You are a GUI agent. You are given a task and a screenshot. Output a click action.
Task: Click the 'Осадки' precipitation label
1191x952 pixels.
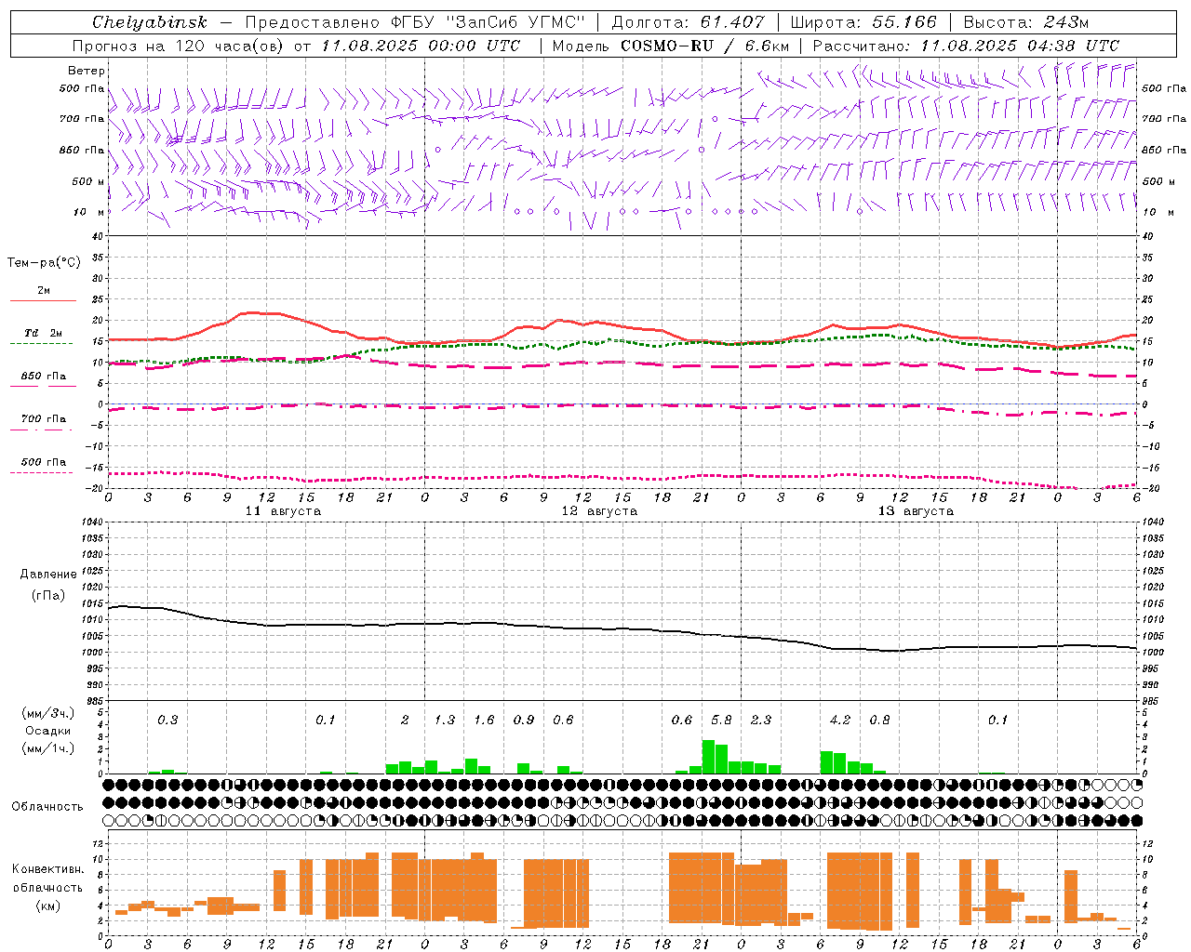point(48,731)
